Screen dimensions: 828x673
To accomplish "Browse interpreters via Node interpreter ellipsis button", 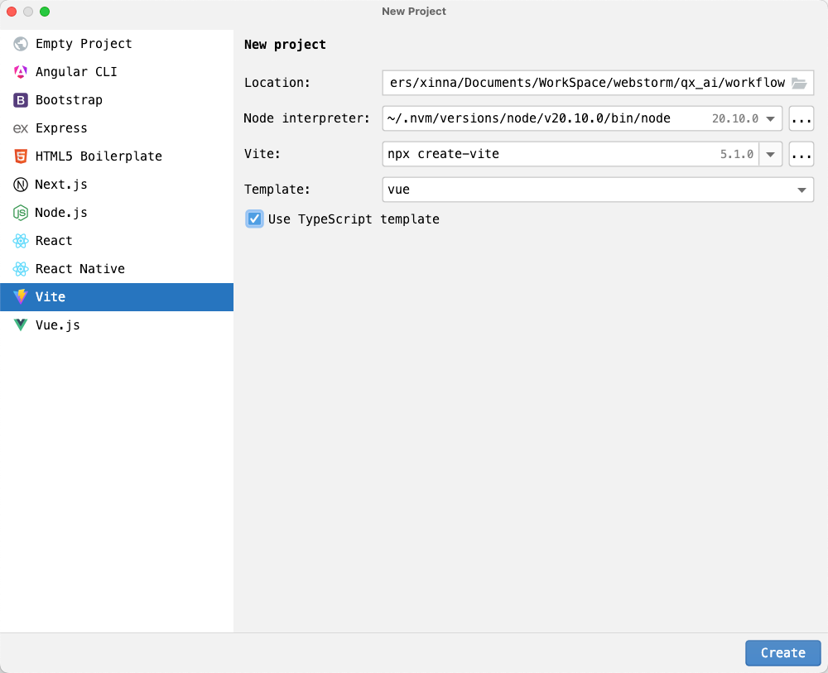I will click(801, 118).
